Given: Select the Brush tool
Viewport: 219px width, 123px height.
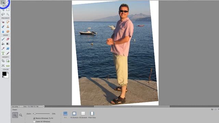Looking at the screenshot, I should click(3, 39).
